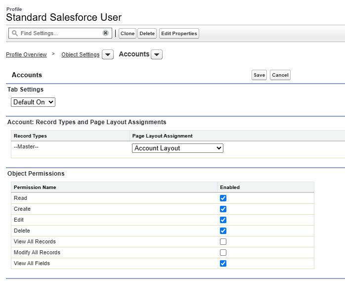This screenshot has width=345, height=281.
Task: Click the Edit Properties button
Action: [x=179, y=34]
